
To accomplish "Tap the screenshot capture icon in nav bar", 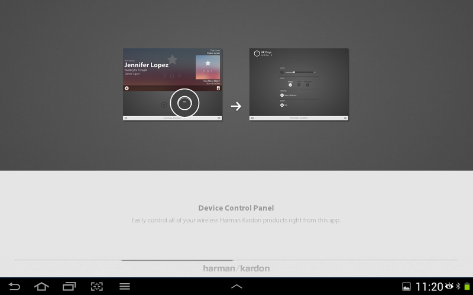I will click(97, 286).
